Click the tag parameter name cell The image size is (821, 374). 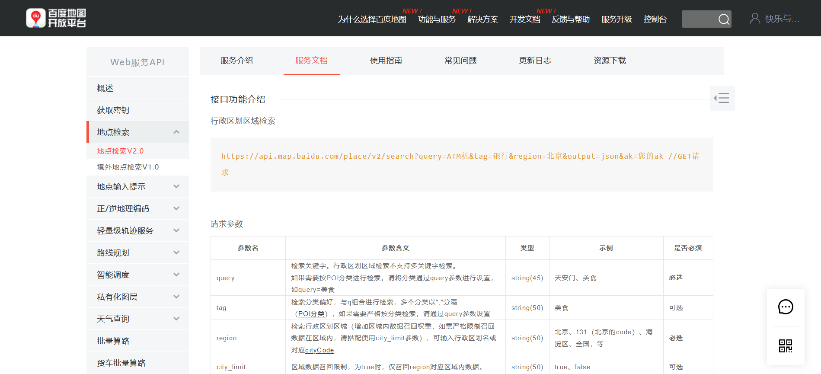[x=248, y=308]
